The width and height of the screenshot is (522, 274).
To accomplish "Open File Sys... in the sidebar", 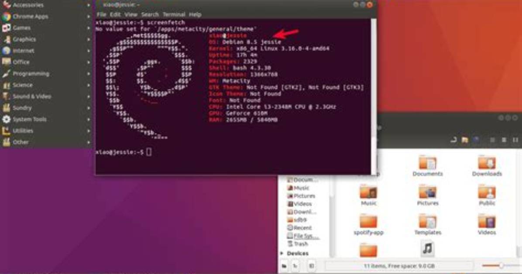I will [x=304, y=236].
